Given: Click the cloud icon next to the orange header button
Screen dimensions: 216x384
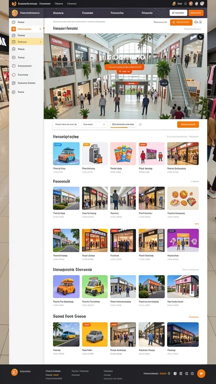Looking at the screenshot, I should 196,22.
